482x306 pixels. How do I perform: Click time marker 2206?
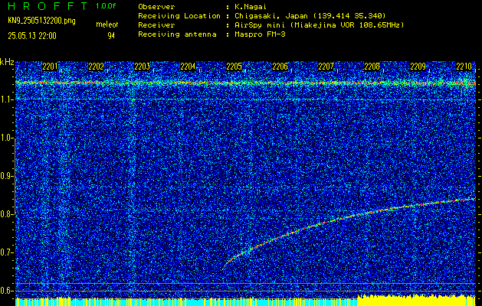click(x=280, y=67)
